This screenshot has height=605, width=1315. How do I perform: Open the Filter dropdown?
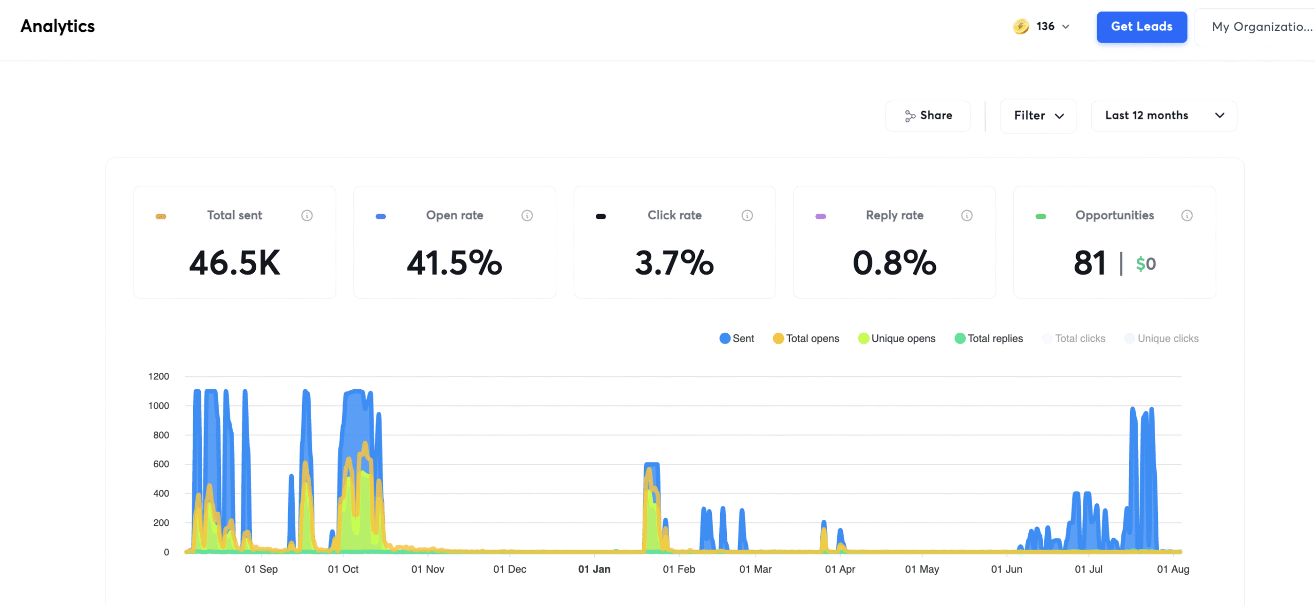click(x=1038, y=116)
